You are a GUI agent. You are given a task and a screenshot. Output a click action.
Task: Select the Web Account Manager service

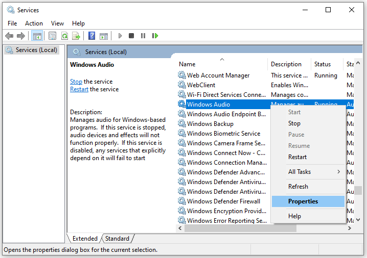click(x=218, y=75)
